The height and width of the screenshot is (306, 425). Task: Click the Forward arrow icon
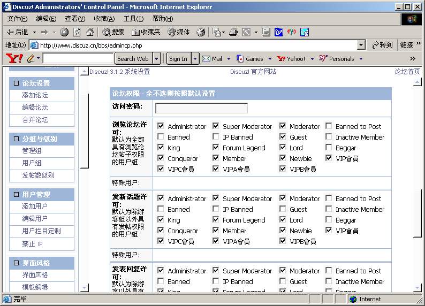click(44, 32)
